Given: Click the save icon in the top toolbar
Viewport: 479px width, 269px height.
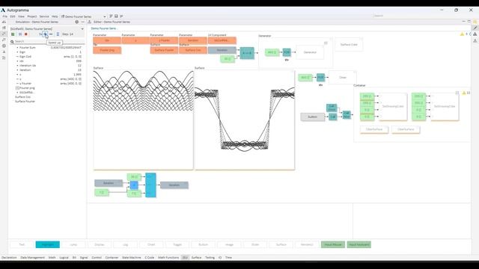Looking at the screenshot, I should [116, 16].
